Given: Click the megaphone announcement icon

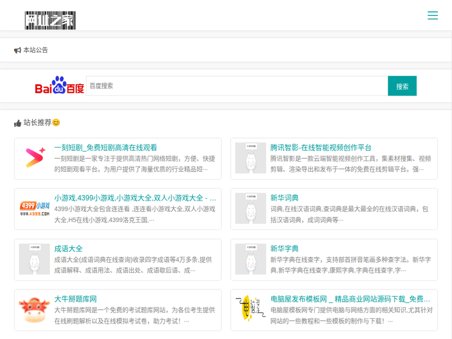Looking at the screenshot, I should (x=18, y=50).
